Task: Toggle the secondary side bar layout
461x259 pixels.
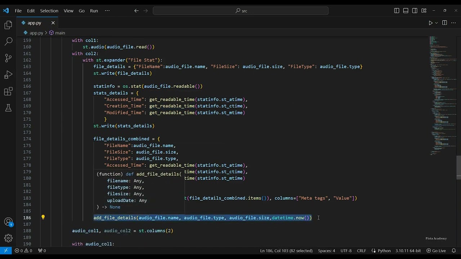Action: point(415,11)
